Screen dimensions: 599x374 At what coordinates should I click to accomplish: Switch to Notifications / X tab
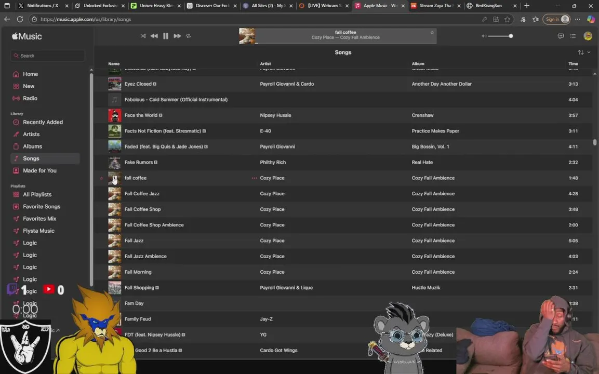pyautogui.click(x=43, y=6)
